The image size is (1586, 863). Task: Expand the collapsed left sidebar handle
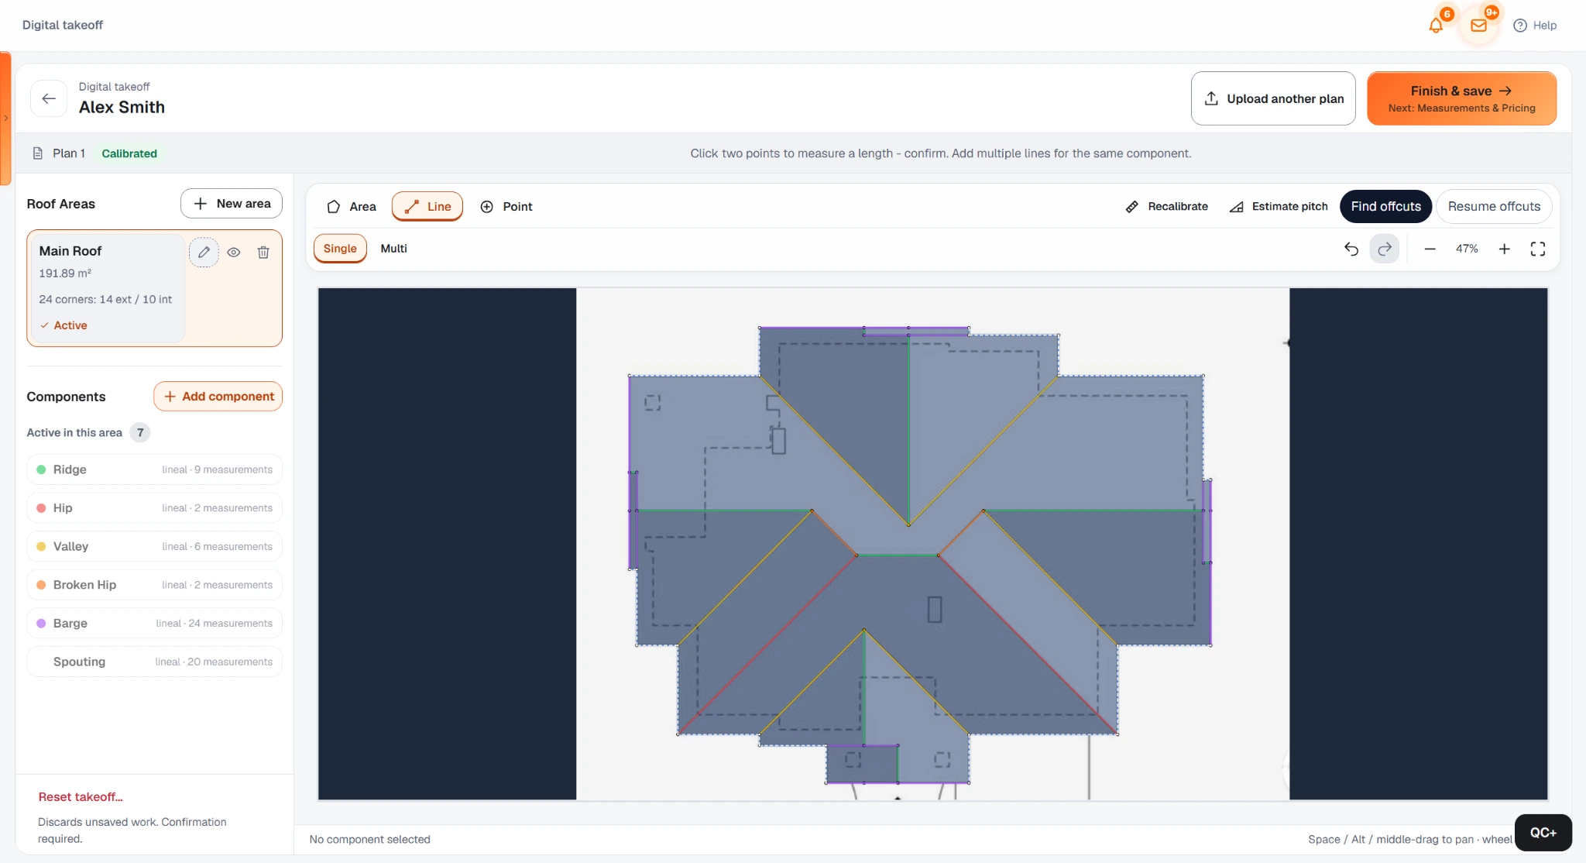[5, 118]
